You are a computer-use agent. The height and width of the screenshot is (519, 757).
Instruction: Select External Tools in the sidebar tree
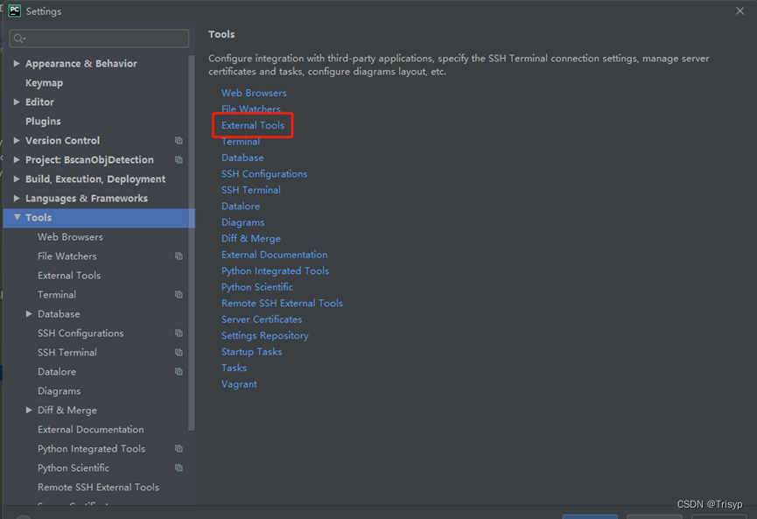click(x=69, y=276)
